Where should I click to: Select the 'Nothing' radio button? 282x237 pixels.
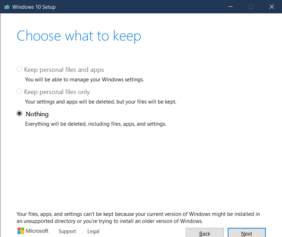[x=20, y=113]
